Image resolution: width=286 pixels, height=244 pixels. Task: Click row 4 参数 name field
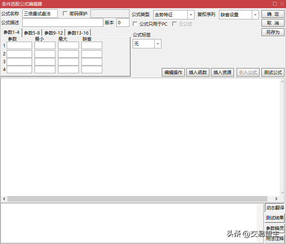[x=19, y=70]
